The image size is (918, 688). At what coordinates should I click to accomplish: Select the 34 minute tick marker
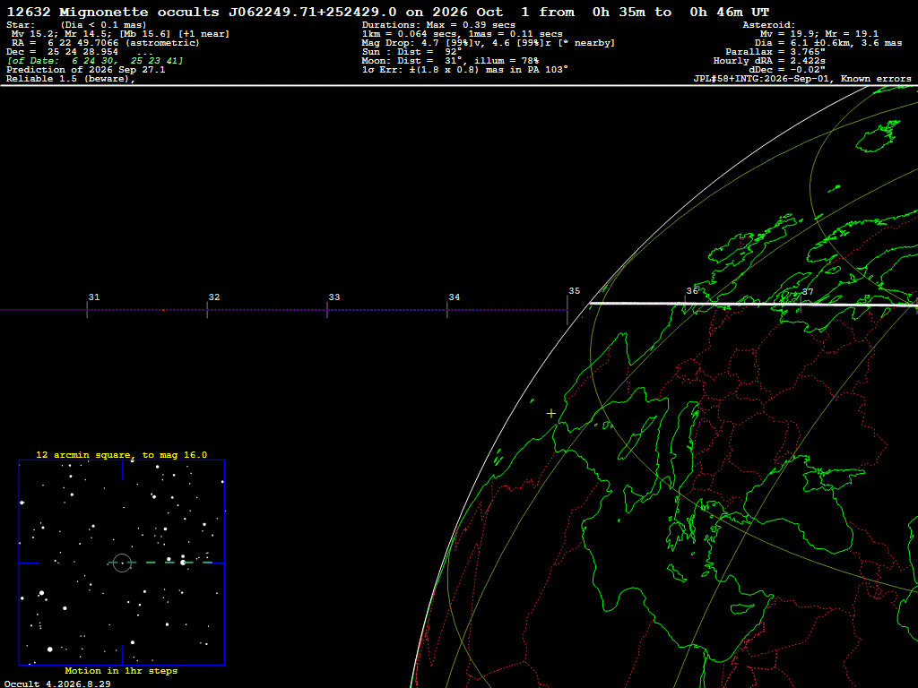(447, 310)
